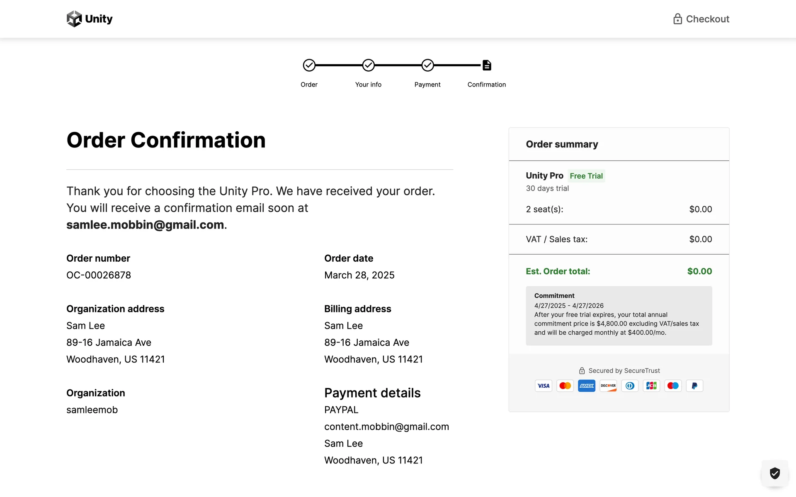Click the Discover card icon
Viewport: 796px width, 497px height.
tap(608, 386)
